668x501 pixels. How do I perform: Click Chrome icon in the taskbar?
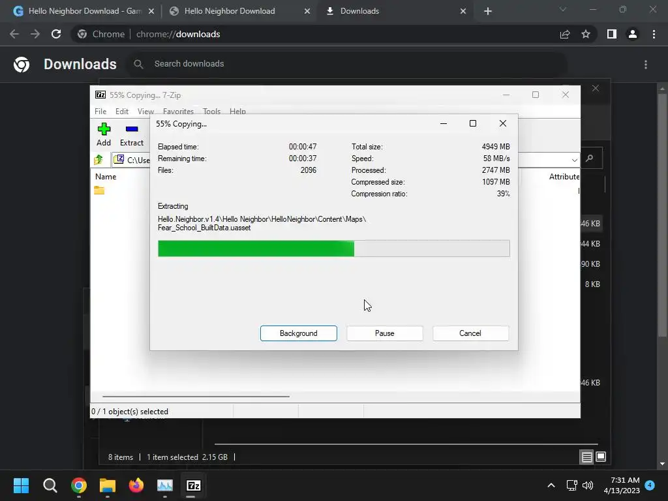pos(79,485)
